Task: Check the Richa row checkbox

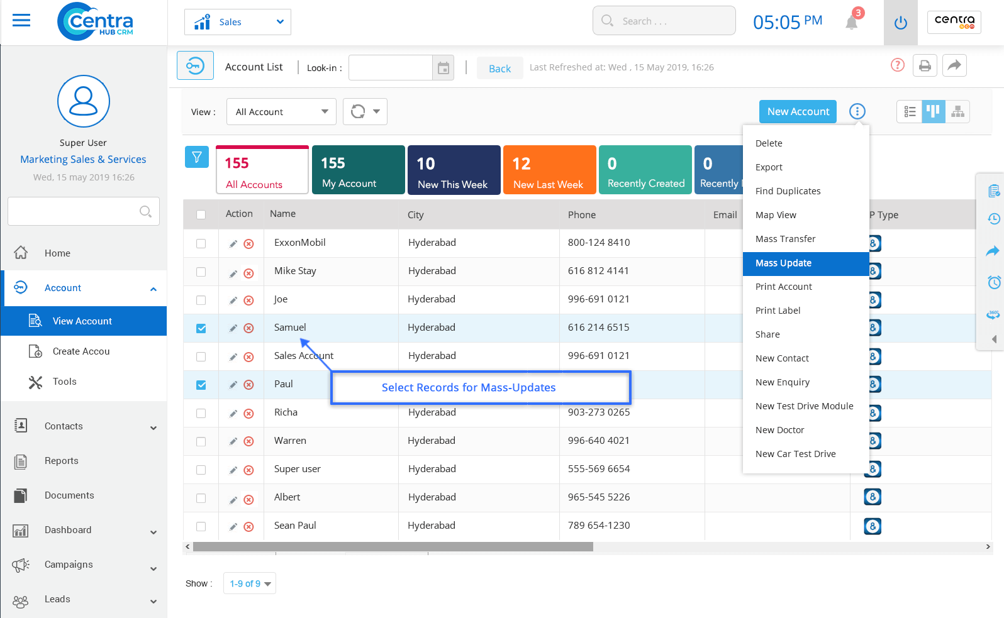Action: 201,413
